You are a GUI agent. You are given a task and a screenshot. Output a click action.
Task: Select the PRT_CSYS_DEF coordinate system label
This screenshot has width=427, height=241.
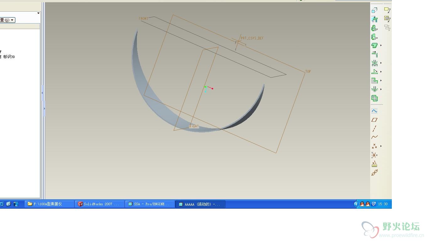(x=252, y=38)
